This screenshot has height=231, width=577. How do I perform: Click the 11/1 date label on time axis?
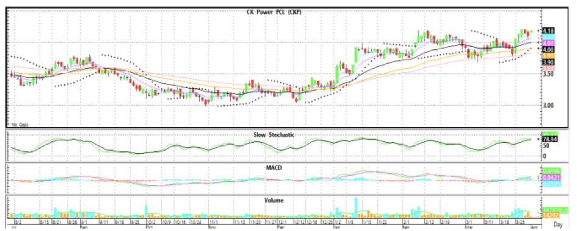(x=214, y=222)
